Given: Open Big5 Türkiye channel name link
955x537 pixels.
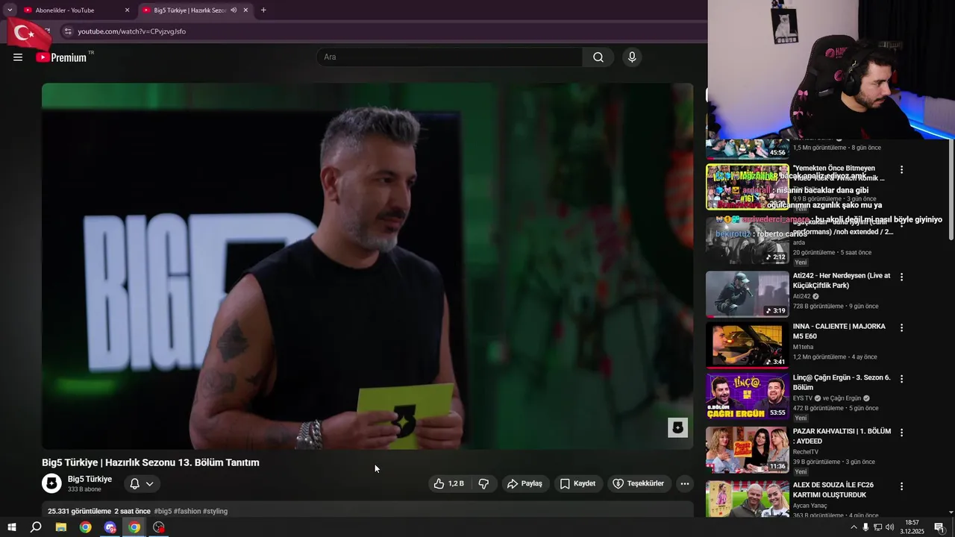Looking at the screenshot, I should 90,479.
